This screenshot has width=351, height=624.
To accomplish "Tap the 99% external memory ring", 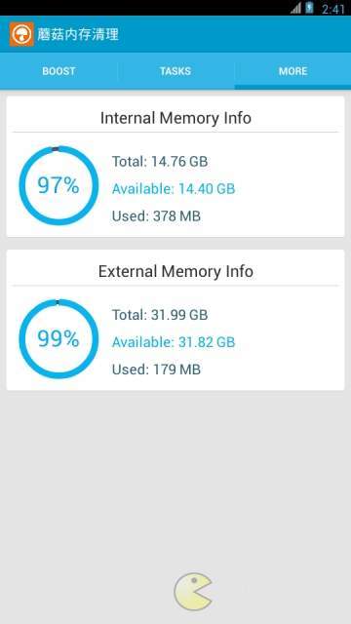I will (58, 338).
